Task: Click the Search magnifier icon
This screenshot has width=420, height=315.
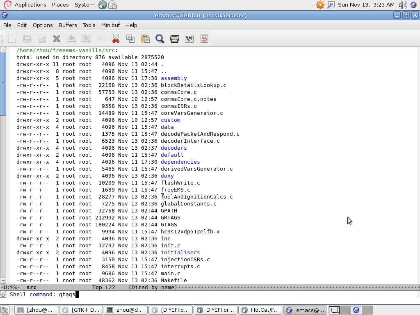Action: (x=160, y=39)
